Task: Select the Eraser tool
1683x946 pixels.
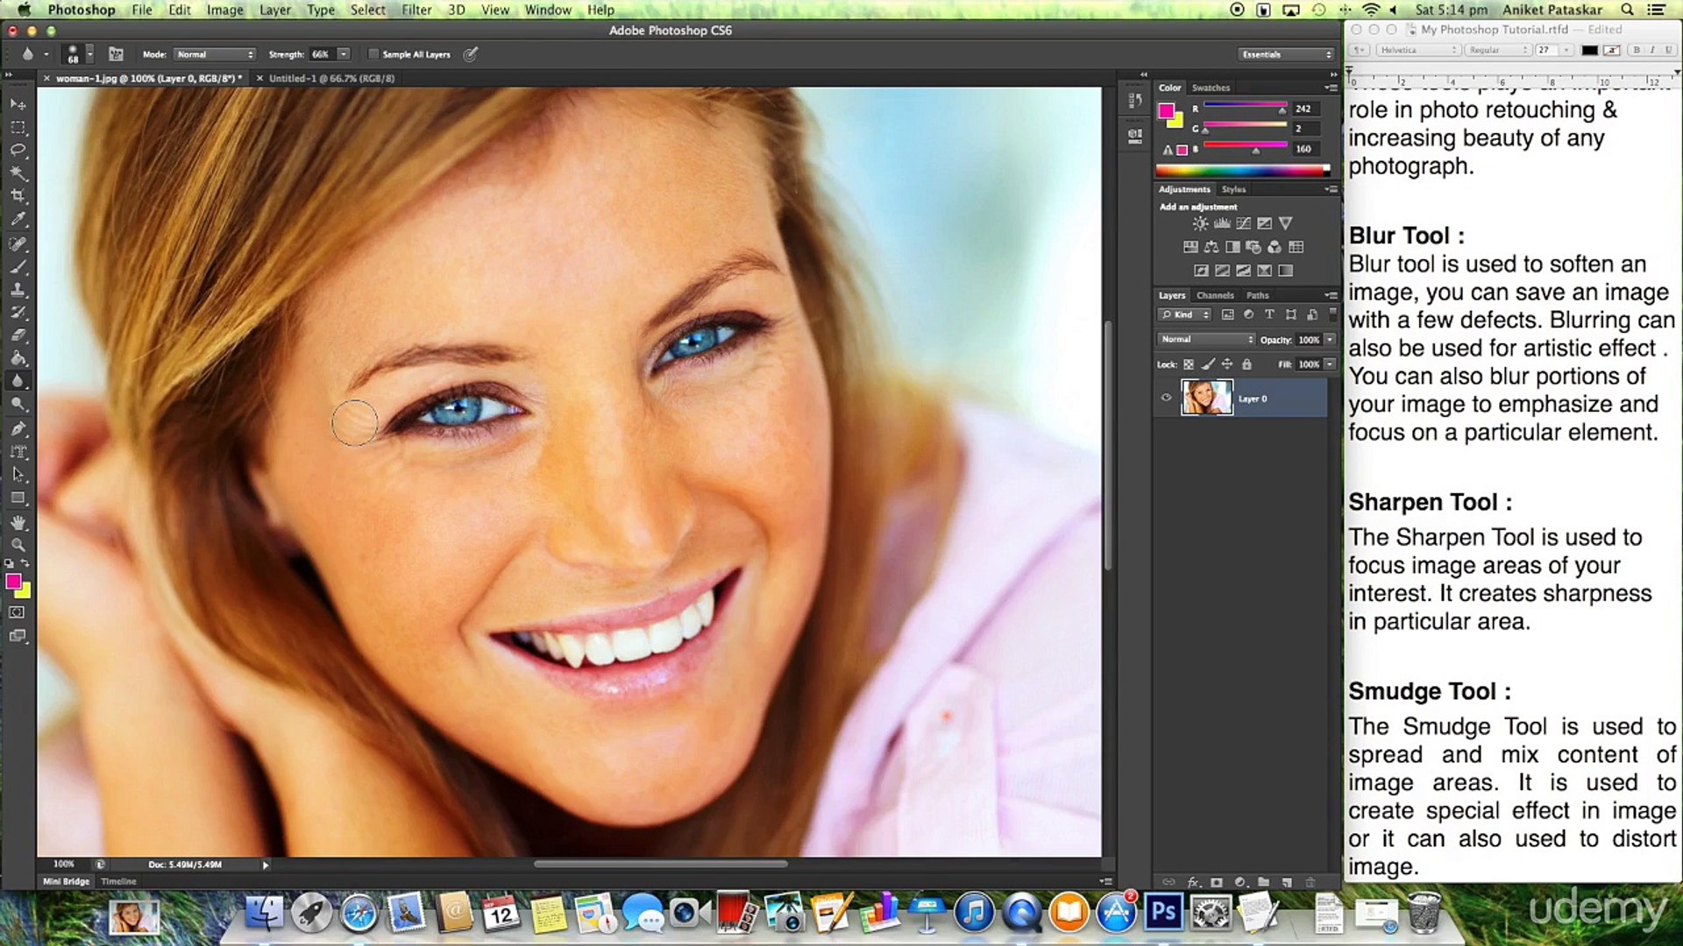Action: (18, 335)
